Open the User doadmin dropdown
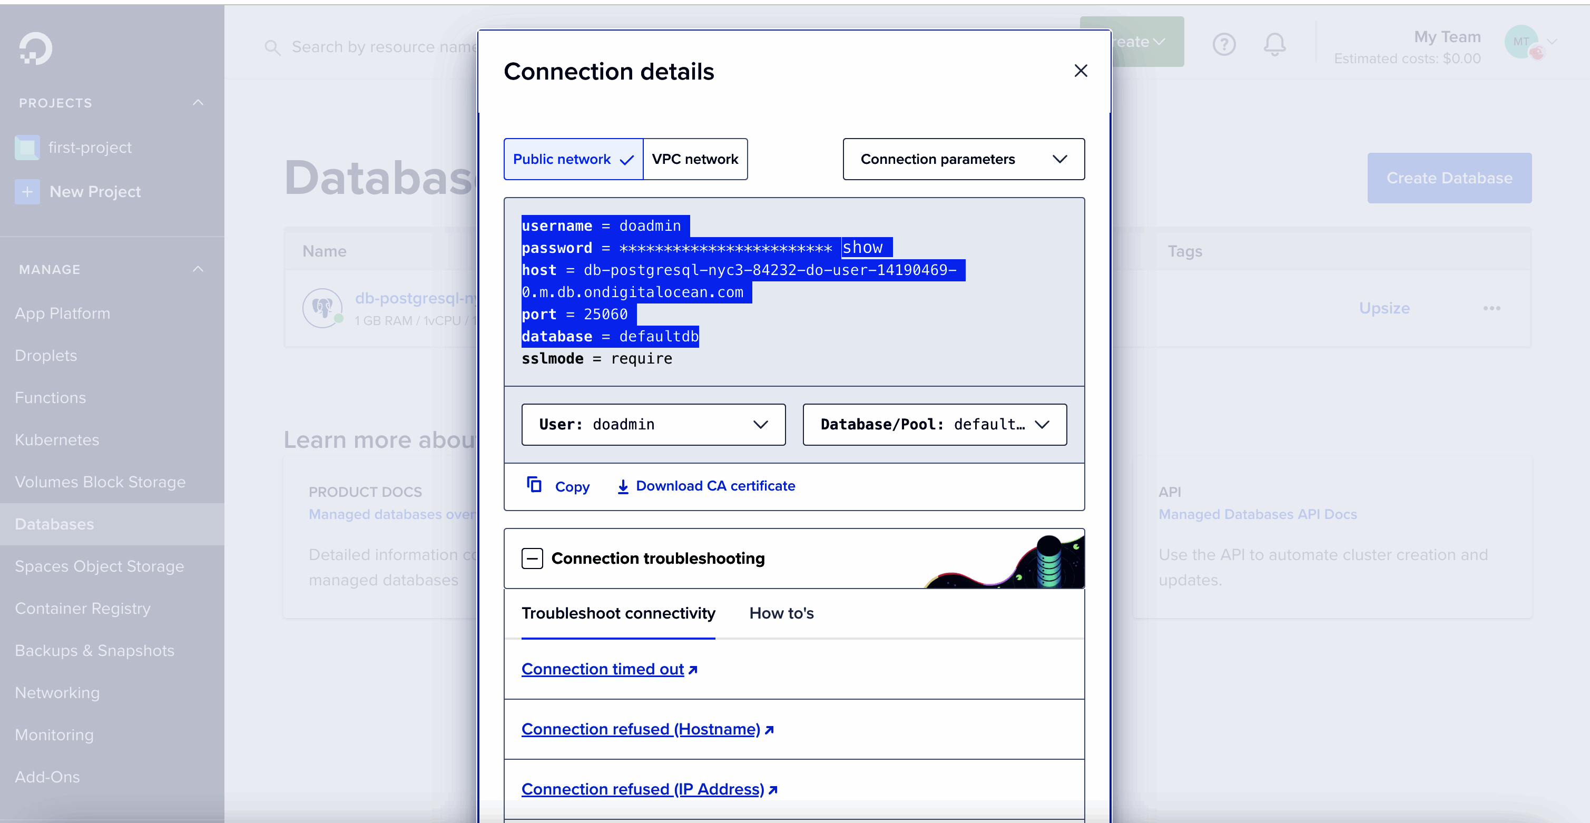The width and height of the screenshot is (1590, 823). [x=653, y=424]
